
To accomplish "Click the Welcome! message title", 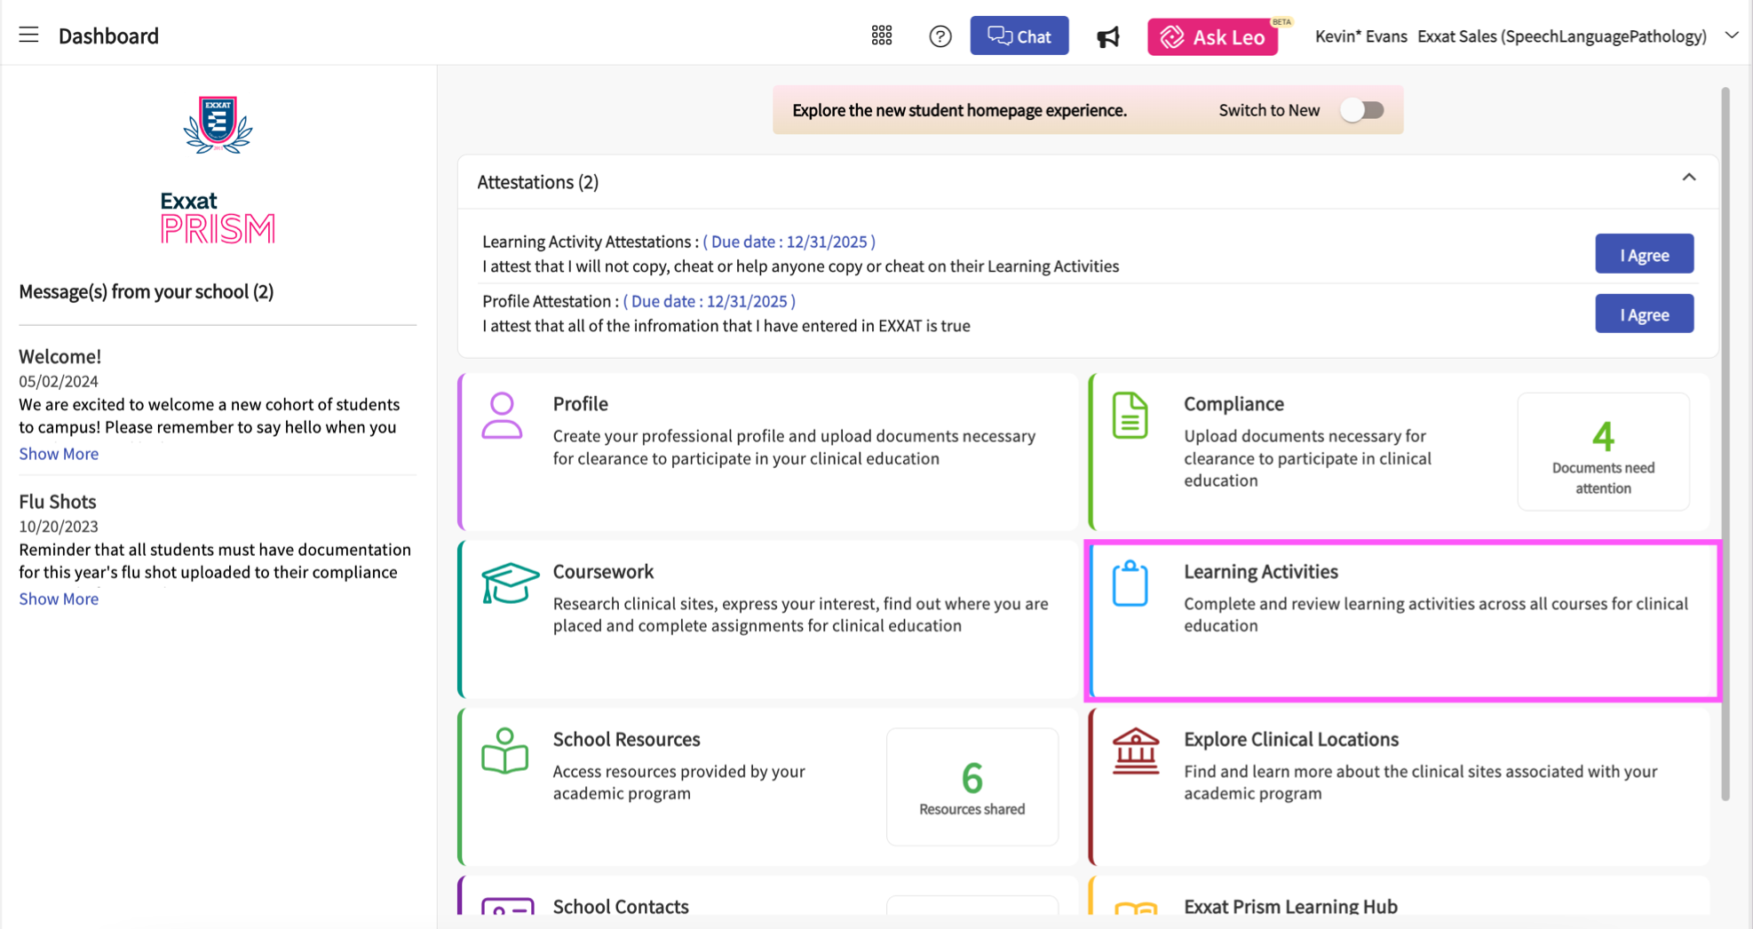I will tap(60, 357).
